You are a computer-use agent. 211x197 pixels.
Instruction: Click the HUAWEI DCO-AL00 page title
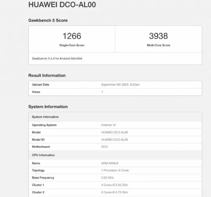(62, 5)
